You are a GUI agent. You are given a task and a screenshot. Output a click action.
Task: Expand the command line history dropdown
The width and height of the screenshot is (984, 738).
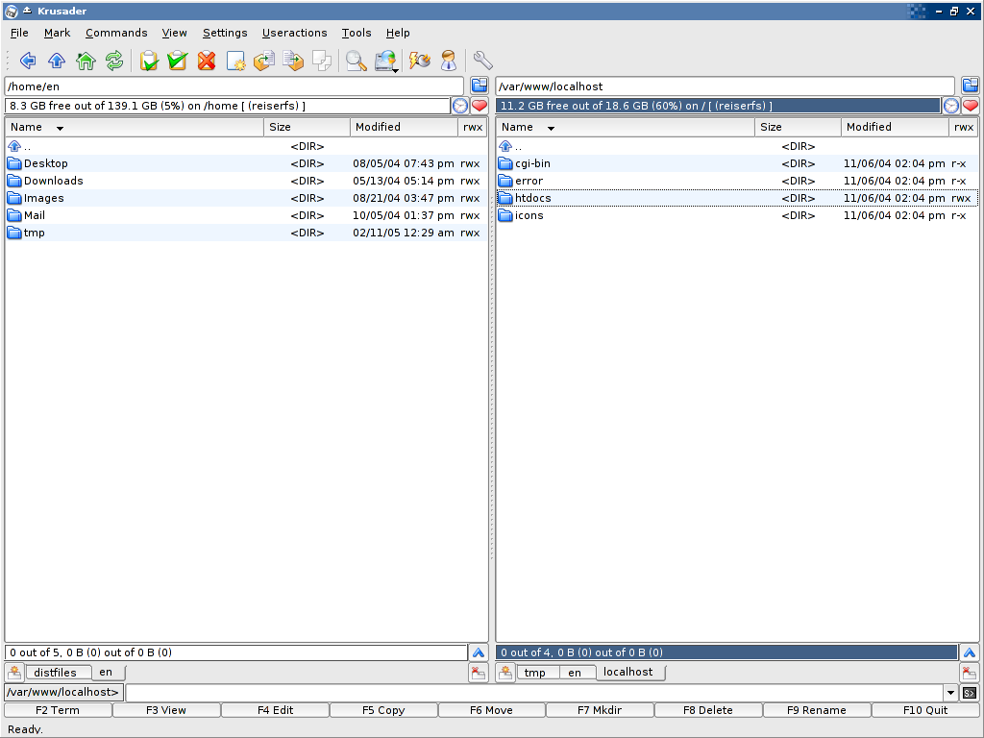(950, 693)
